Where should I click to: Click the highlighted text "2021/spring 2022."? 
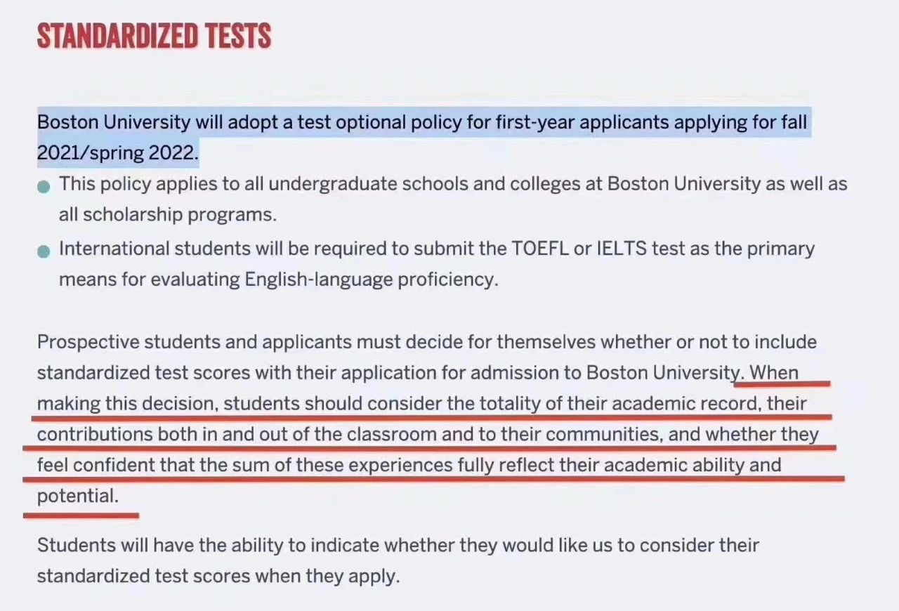(x=117, y=153)
